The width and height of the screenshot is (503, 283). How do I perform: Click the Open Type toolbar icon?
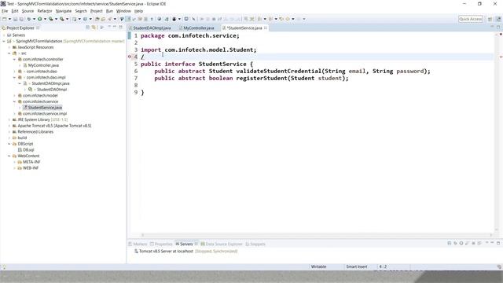[97, 19]
